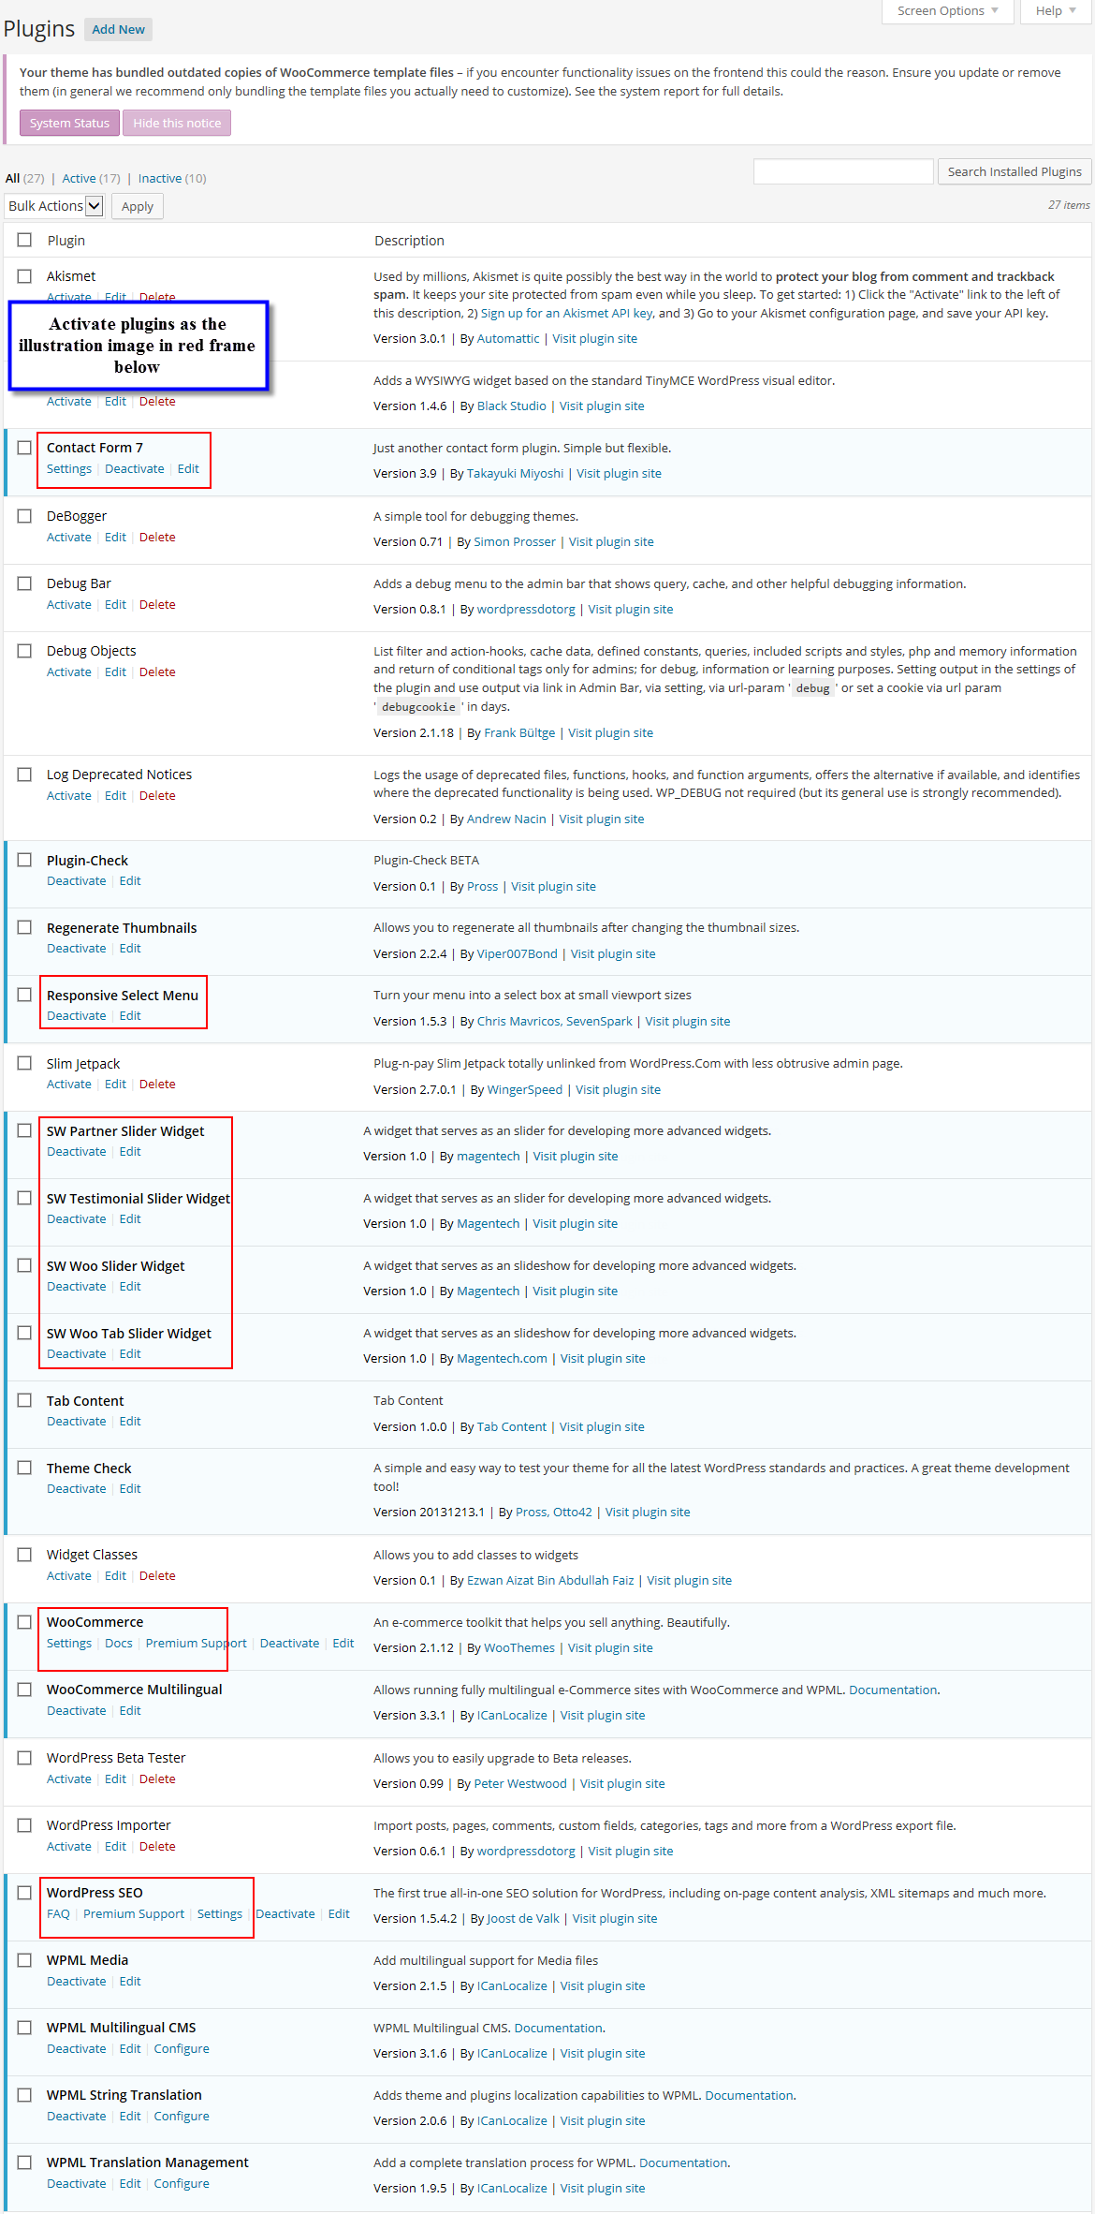
Task: Click the Description column header
Action: click(x=409, y=241)
